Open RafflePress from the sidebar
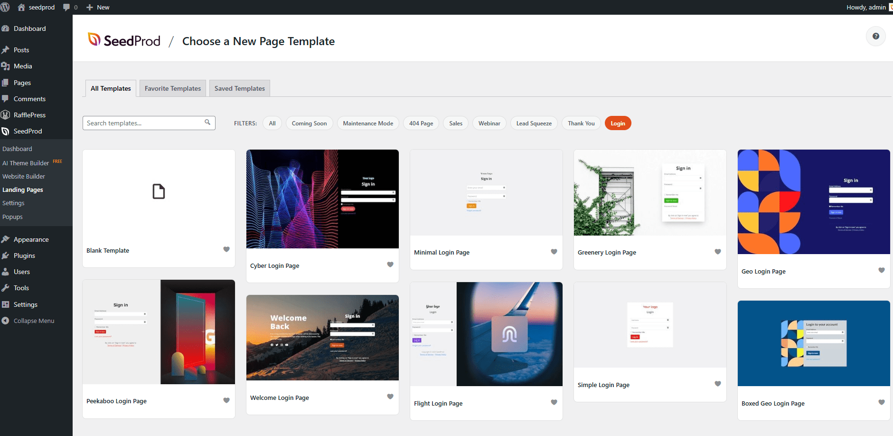Screen dimensions: 893x436 (29, 115)
